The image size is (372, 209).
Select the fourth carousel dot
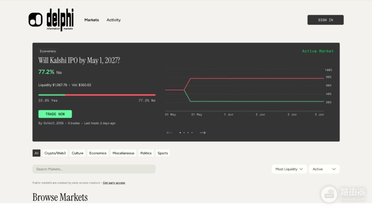[x=192, y=133]
